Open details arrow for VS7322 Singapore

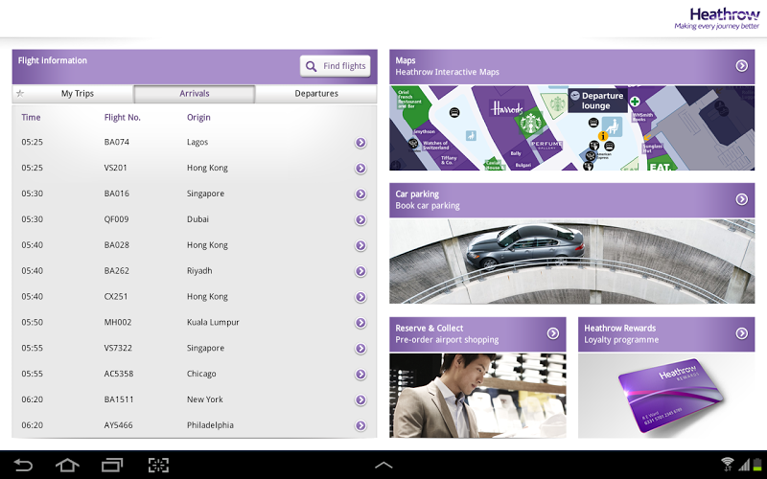coord(360,349)
